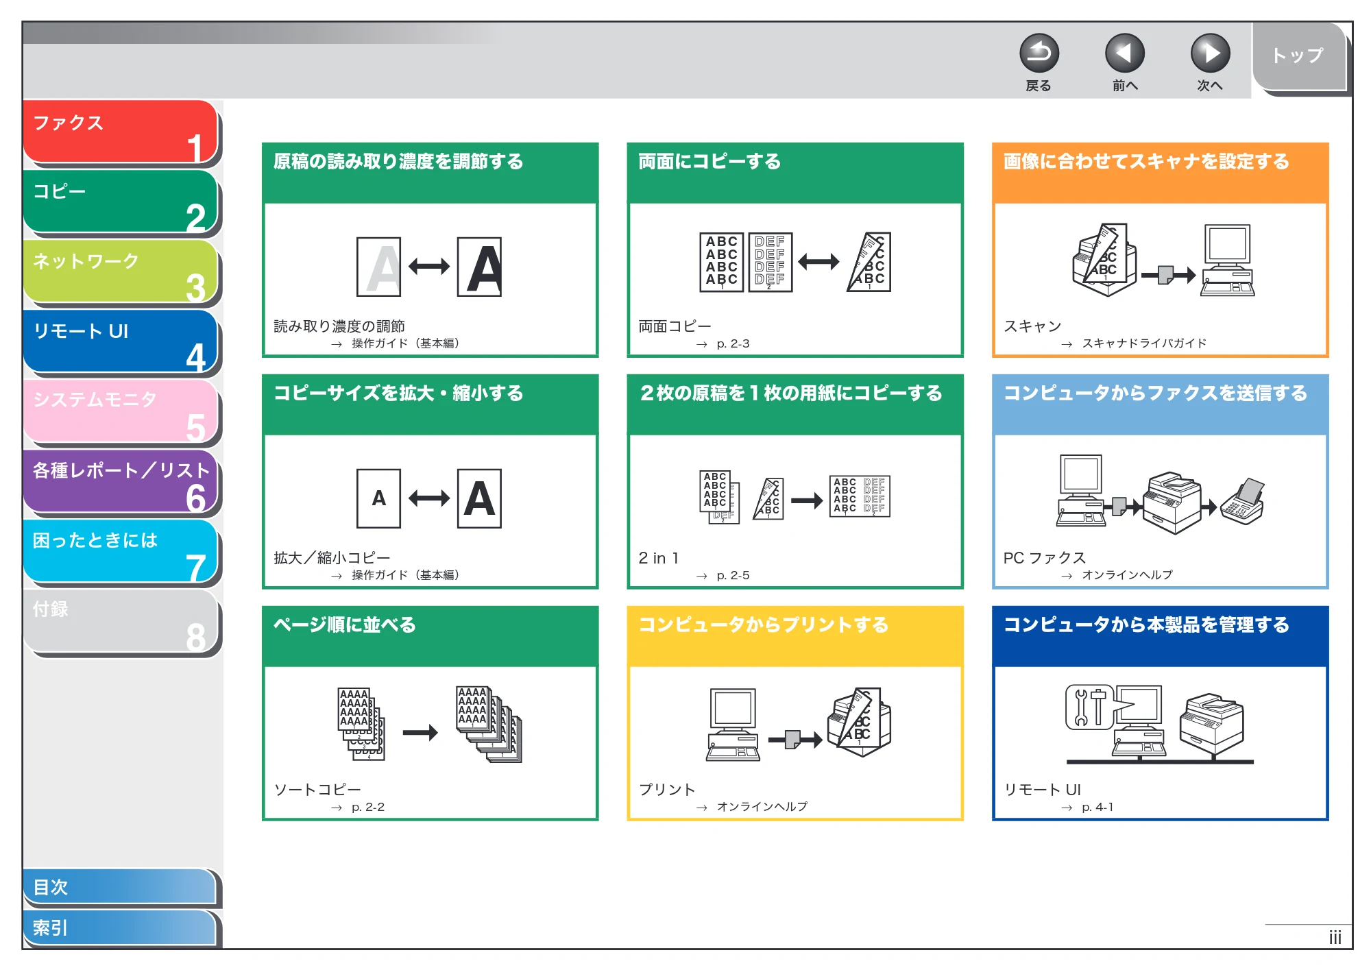Click the 2 in 1 copy illustration

tap(795, 497)
